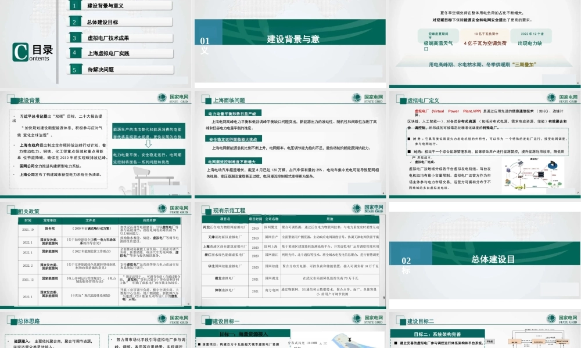
Task: Click the 2021.10 date cell
Action: pyautogui.click(x=28, y=229)
